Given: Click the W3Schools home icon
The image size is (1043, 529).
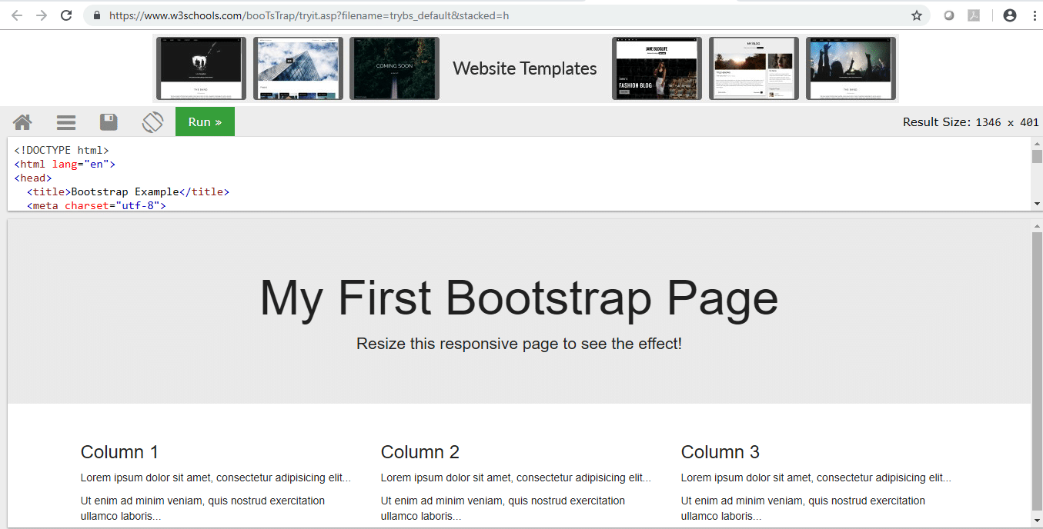Looking at the screenshot, I should click(x=22, y=122).
